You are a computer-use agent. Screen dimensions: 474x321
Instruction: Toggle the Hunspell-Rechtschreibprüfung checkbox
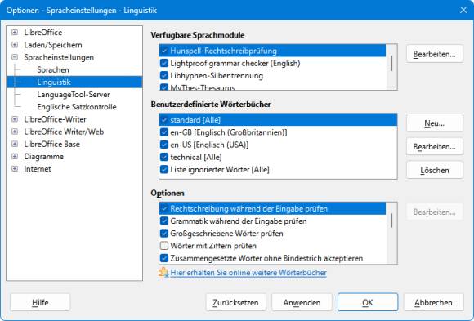164,51
